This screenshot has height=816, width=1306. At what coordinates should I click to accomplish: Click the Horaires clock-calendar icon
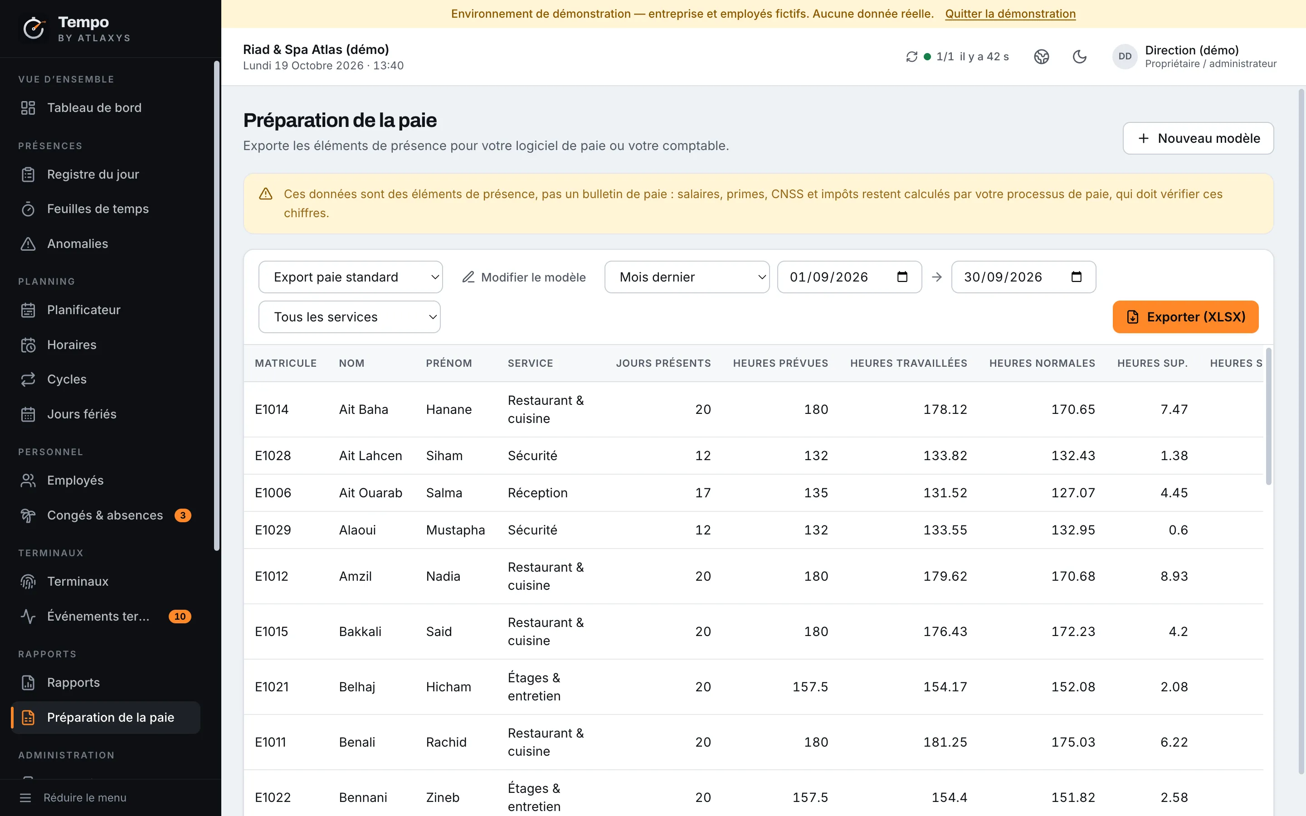28,345
